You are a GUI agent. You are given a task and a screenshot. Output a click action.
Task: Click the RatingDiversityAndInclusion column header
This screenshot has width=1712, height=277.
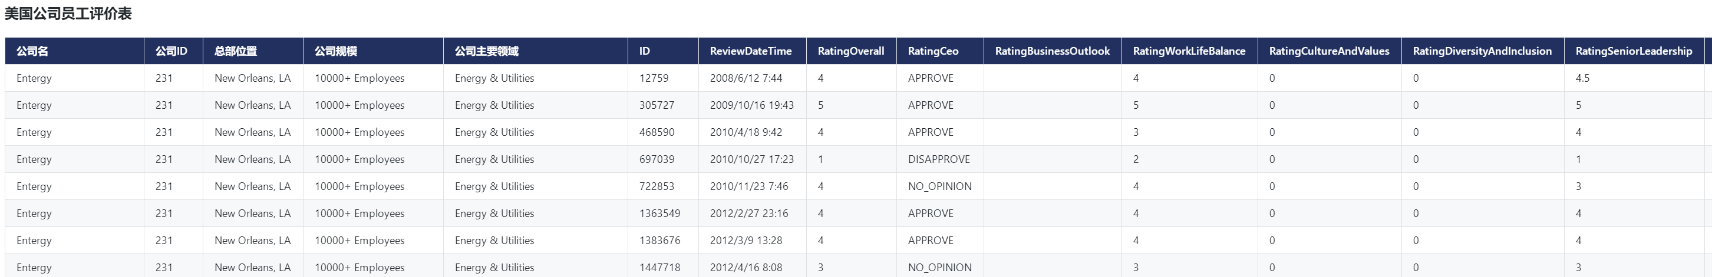[1482, 51]
